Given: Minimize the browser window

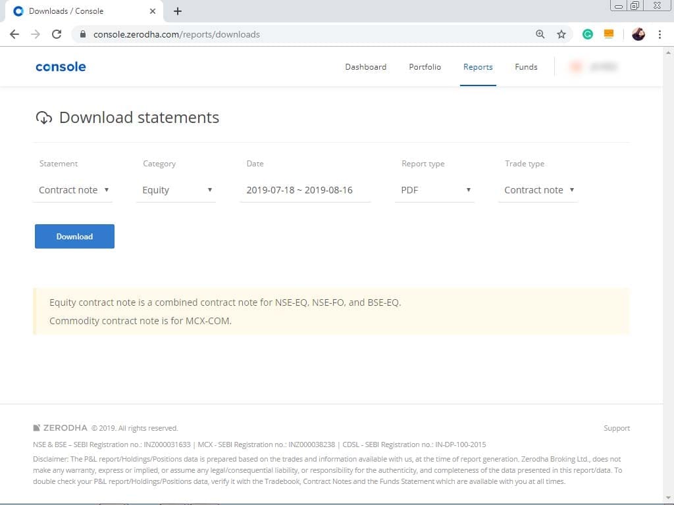Looking at the screenshot, I should click(x=619, y=6).
